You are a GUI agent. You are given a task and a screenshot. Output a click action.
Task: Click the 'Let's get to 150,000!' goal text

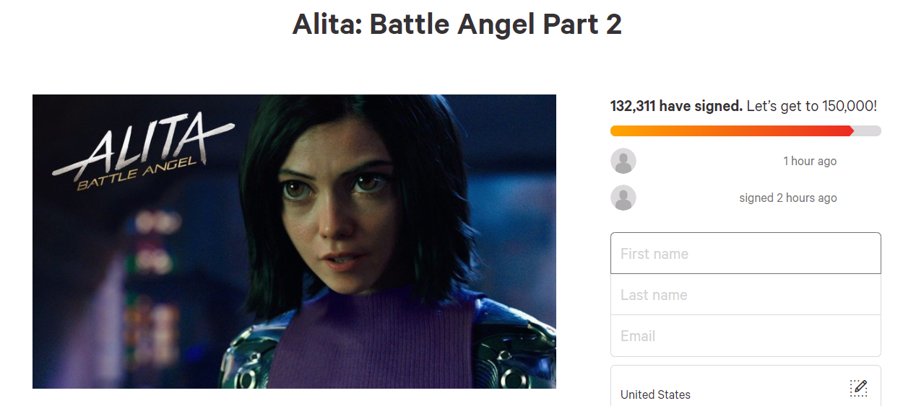(x=811, y=107)
